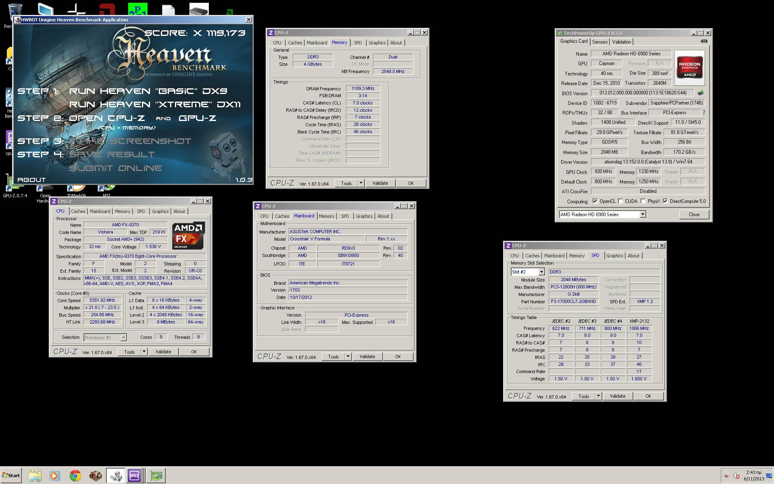Open the Windows Start menu
This screenshot has width=774, height=484.
[11, 476]
